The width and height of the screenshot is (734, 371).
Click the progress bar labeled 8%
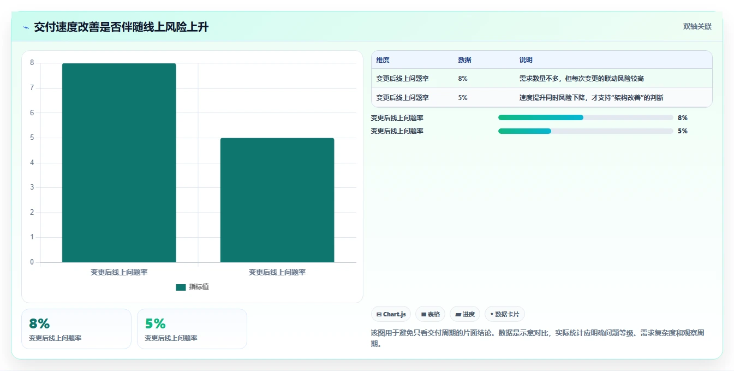click(586, 117)
